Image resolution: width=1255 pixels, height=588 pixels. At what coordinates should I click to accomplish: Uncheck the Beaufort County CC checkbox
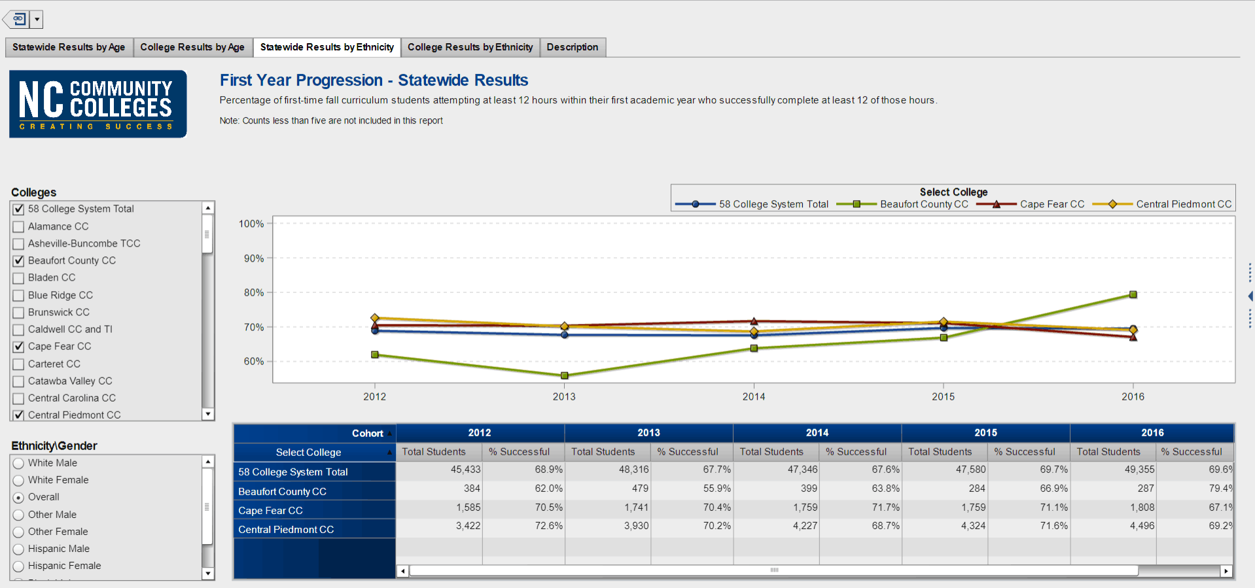coord(19,261)
